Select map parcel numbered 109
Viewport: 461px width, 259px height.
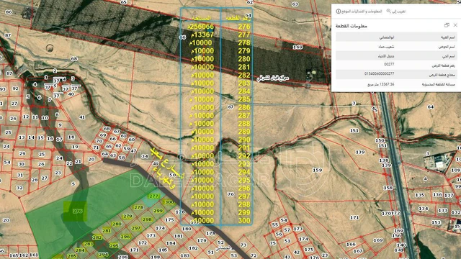coord(456,170)
